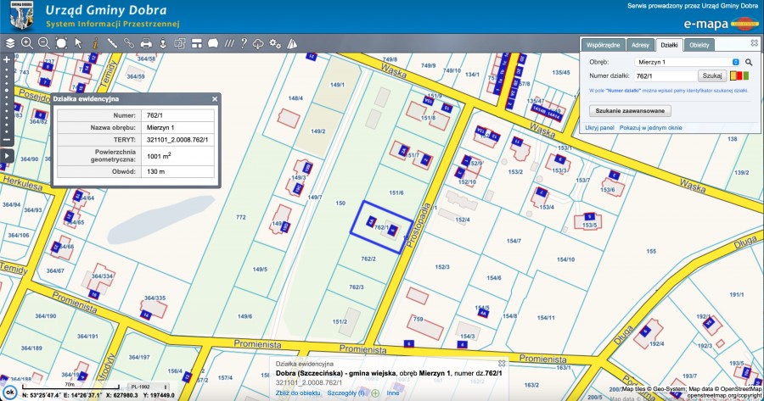The image size is (764, 401).
Task: Open the Obręb dropdown showing Mierzyn 1
Action: 688,62
